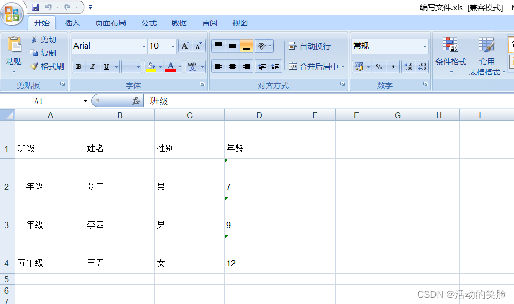This screenshot has width=514, height=304.
Task: Center text horizontally
Action: pos(232,66)
